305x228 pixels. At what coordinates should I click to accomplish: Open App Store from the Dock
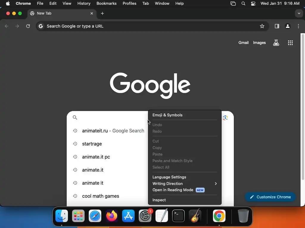coord(128,216)
